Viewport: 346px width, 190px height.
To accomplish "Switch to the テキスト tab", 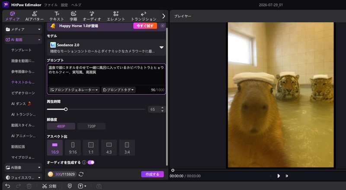I will pos(57,16).
